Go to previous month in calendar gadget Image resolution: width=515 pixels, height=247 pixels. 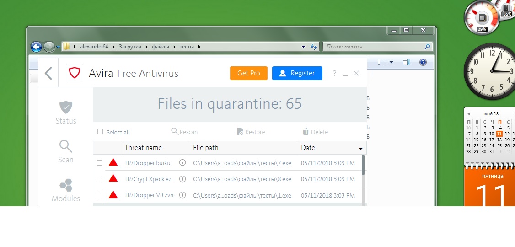click(469, 114)
